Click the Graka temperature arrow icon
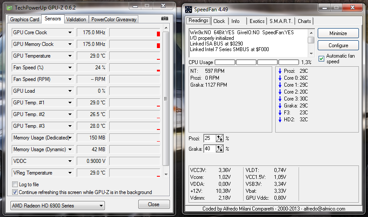The image size is (368, 217). 280,106
